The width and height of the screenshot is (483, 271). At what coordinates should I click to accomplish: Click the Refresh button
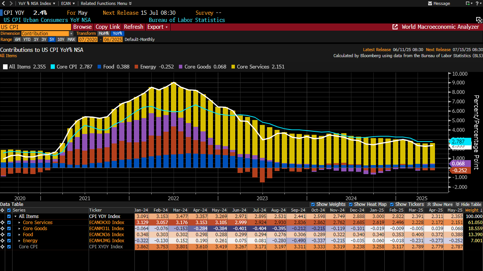[x=134, y=27]
